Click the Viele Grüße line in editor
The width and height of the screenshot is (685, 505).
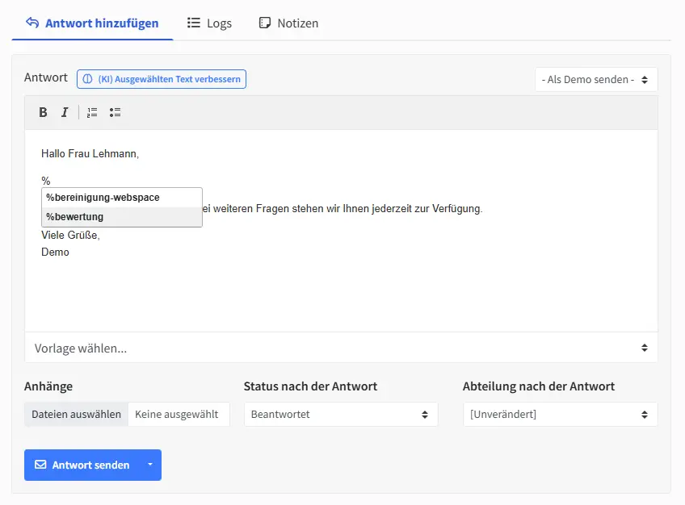[70, 235]
